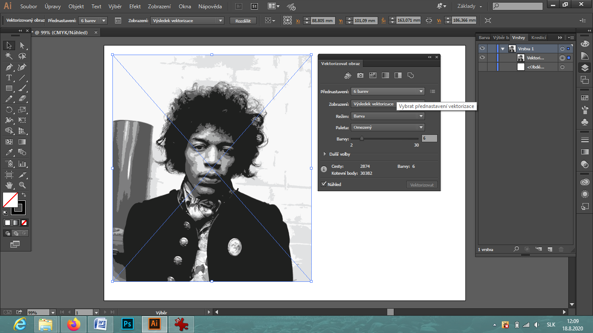Select the Magic Wand tool
Screen dimensions: 593x333
click(9, 56)
